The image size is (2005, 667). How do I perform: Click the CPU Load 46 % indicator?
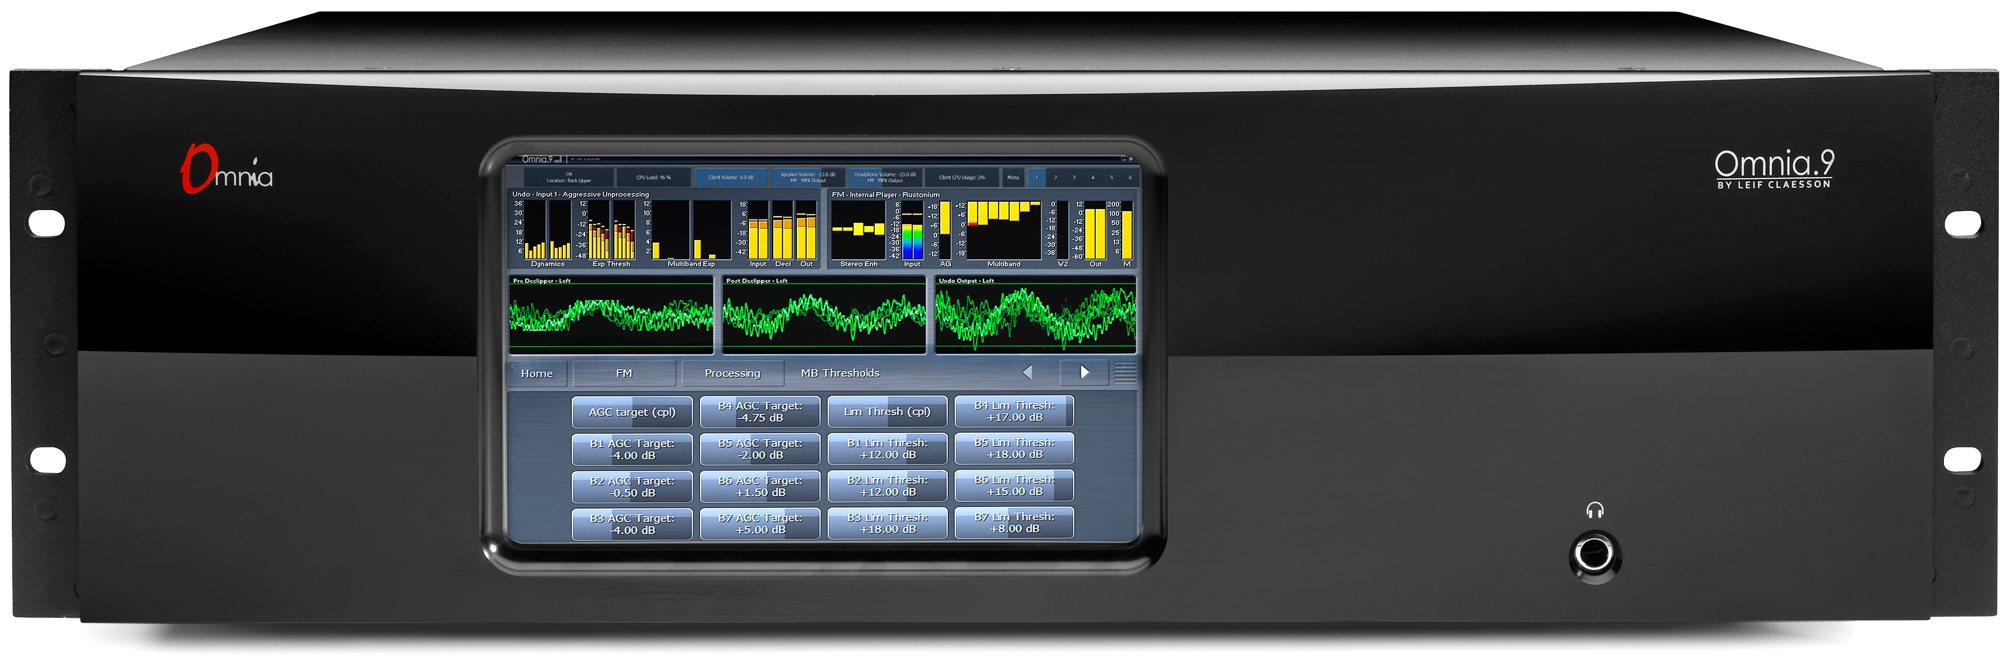(653, 177)
